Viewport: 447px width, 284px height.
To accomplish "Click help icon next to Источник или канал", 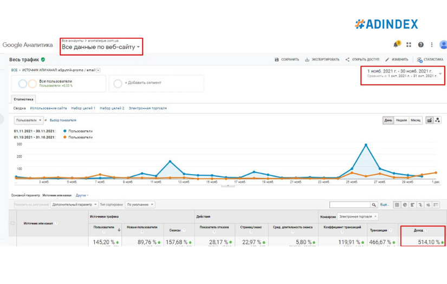I will pyautogui.click(x=56, y=223).
